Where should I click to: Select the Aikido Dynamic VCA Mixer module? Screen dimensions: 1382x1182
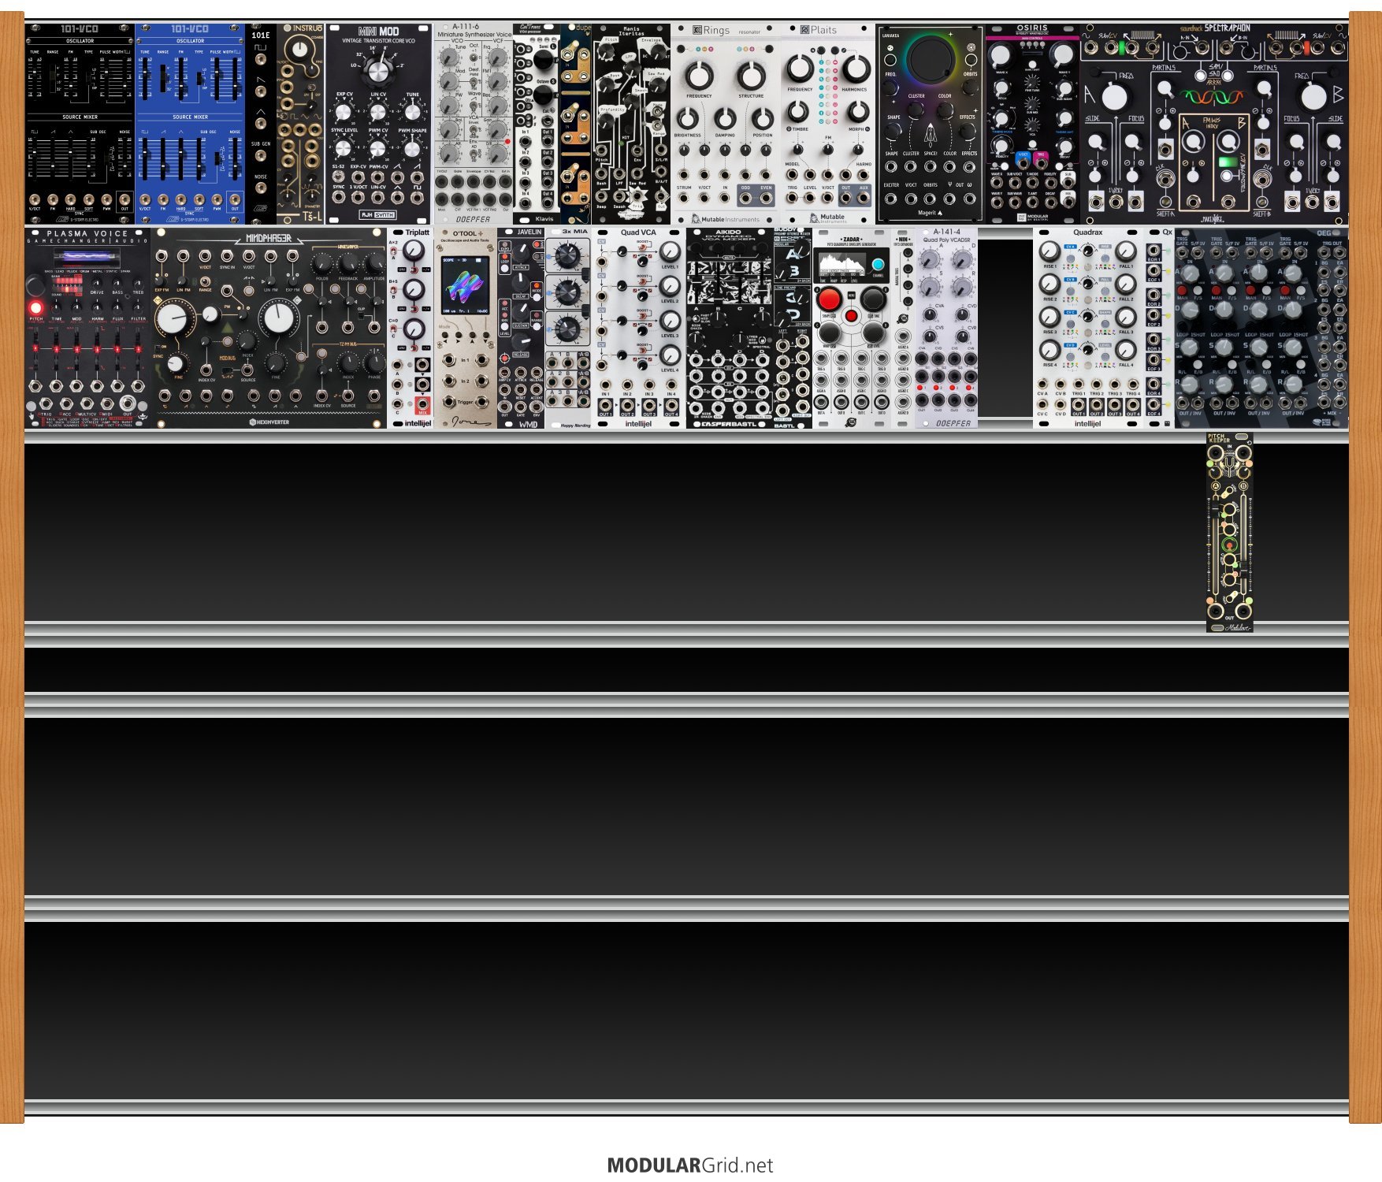point(730,329)
